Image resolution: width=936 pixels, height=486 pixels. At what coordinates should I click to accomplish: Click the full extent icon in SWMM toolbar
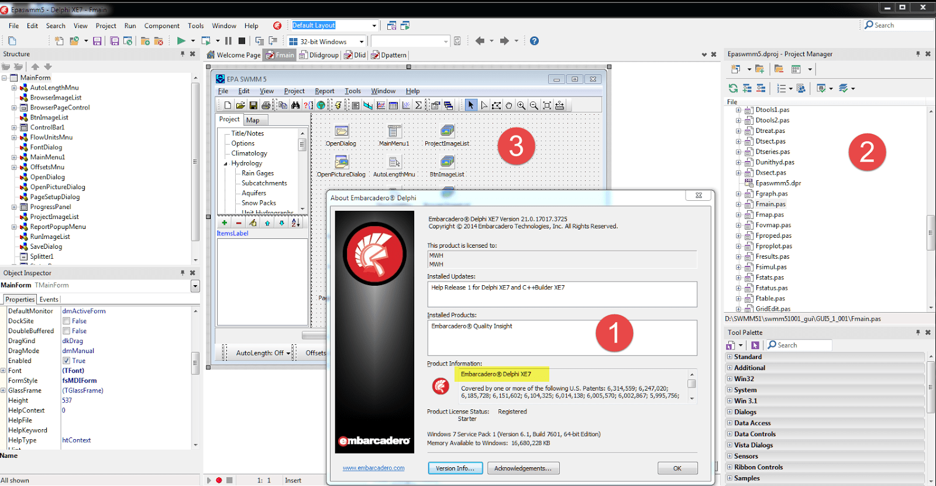point(547,105)
